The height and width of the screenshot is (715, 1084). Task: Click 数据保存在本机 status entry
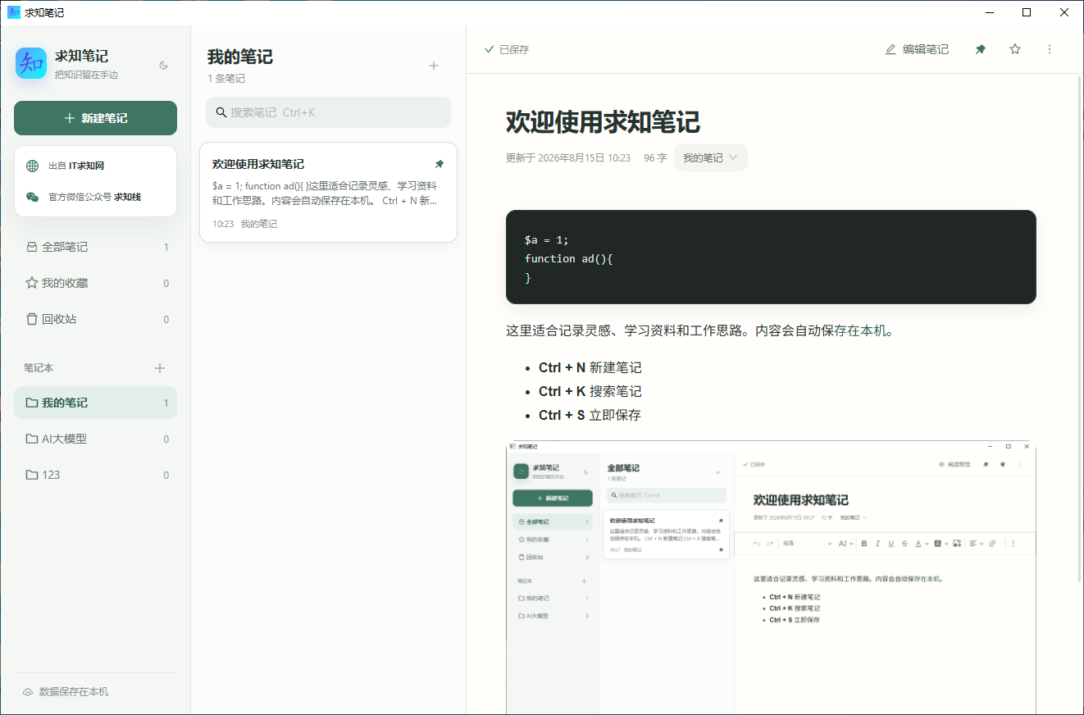[66, 692]
